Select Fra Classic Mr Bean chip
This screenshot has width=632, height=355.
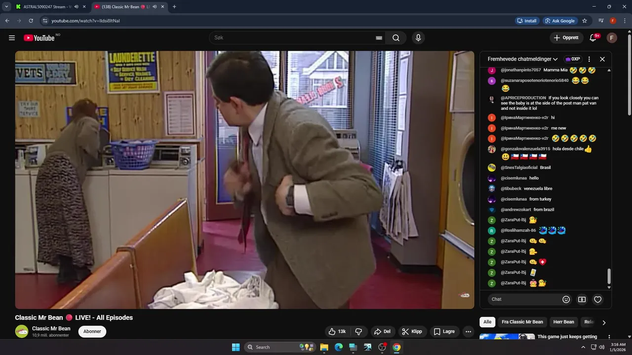pyautogui.click(x=522, y=322)
